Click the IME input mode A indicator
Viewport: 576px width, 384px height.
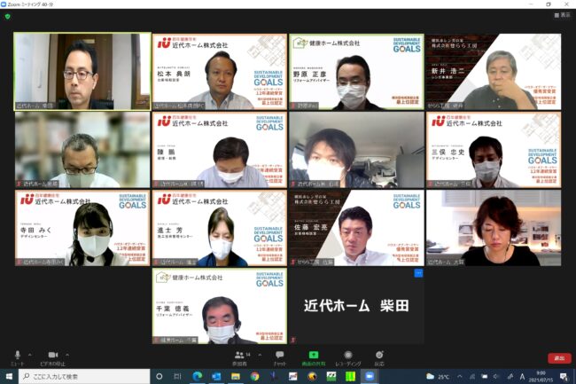pyautogui.click(x=522, y=377)
